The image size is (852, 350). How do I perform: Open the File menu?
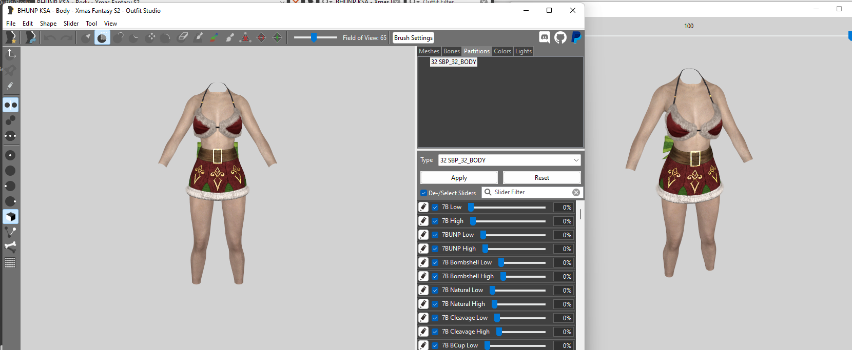[11, 24]
